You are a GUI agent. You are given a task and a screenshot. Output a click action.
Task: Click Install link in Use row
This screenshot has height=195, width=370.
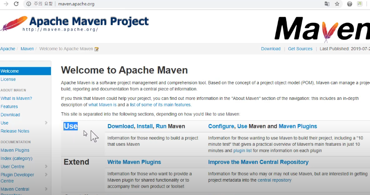(145, 126)
